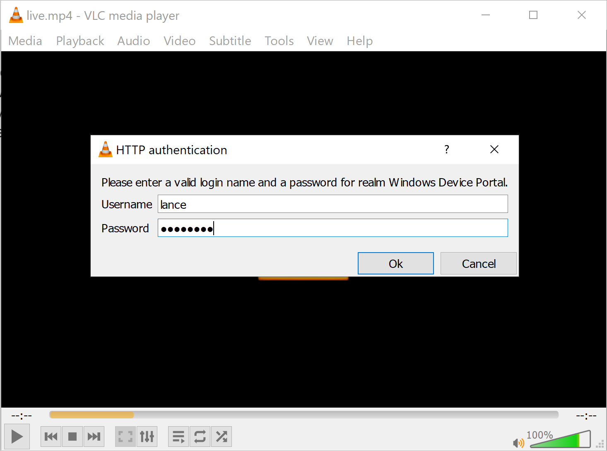Open extended settings equalizer icon

point(147,437)
